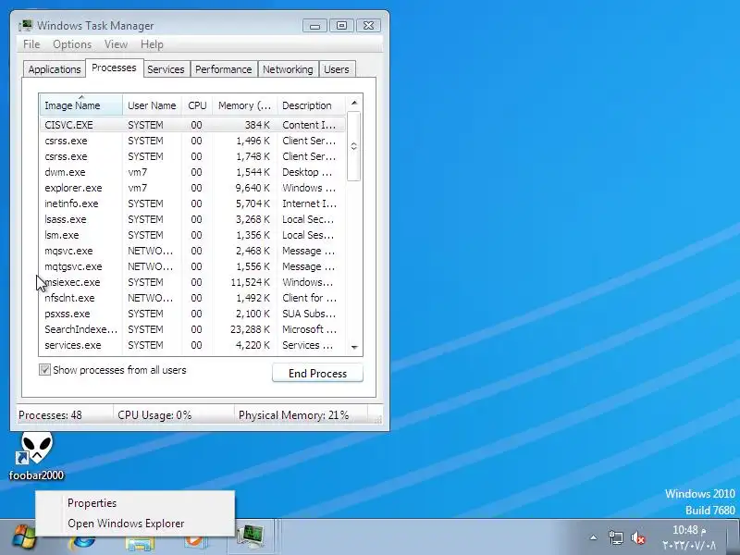
Task: Open the File menu
Action: point(31,44)
